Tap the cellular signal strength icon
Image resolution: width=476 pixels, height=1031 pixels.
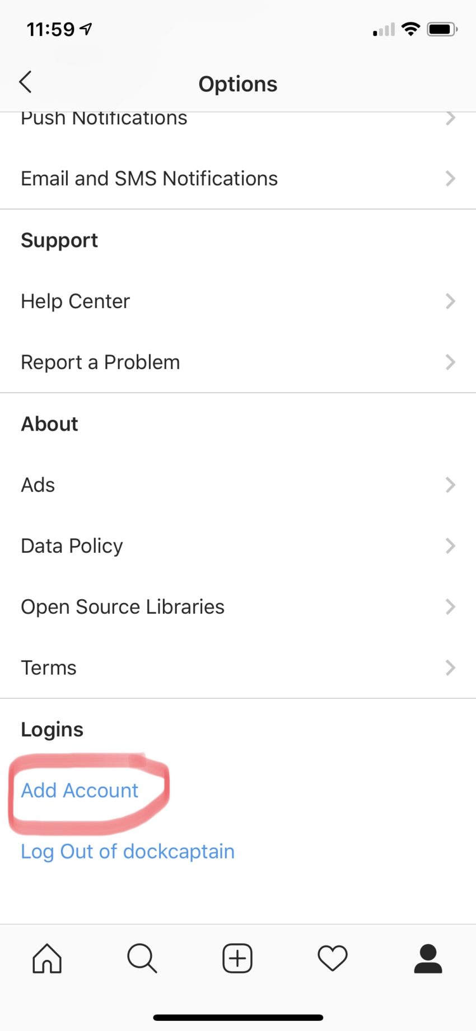pyautogui.click(x=384, y=30)
